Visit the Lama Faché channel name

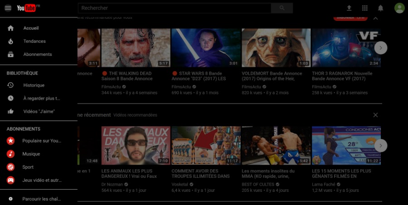323,184
